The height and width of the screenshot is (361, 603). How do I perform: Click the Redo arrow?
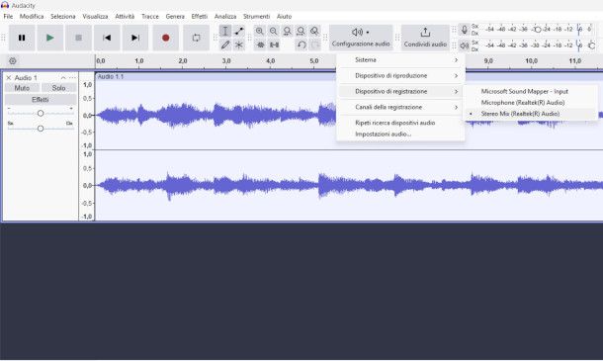pyautogui.click(x=315, y=45)
